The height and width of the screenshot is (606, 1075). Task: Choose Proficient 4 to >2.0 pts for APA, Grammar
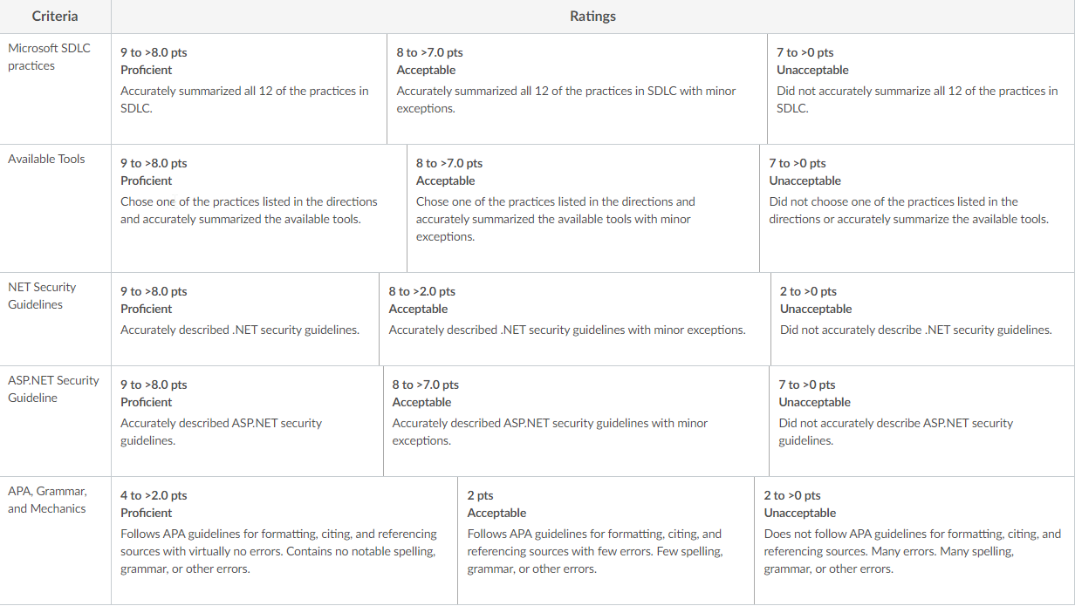pyautogui.click(x=284, y=541)
